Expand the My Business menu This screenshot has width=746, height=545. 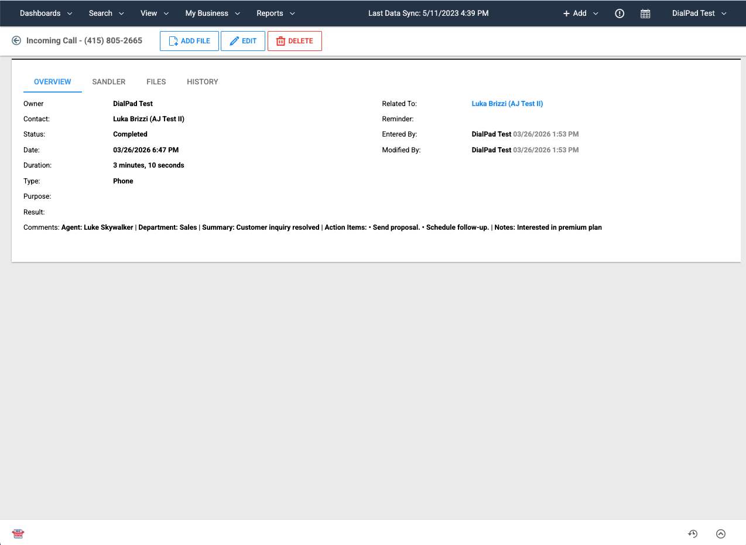click(x=213, y=13)
